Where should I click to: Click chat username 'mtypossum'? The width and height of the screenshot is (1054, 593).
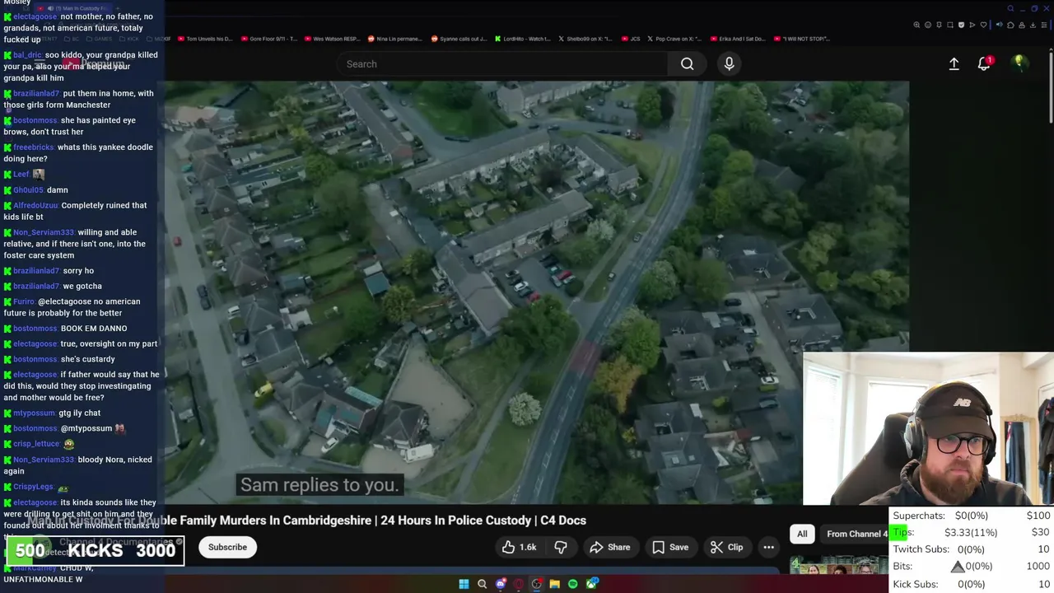tap(34, 413)
